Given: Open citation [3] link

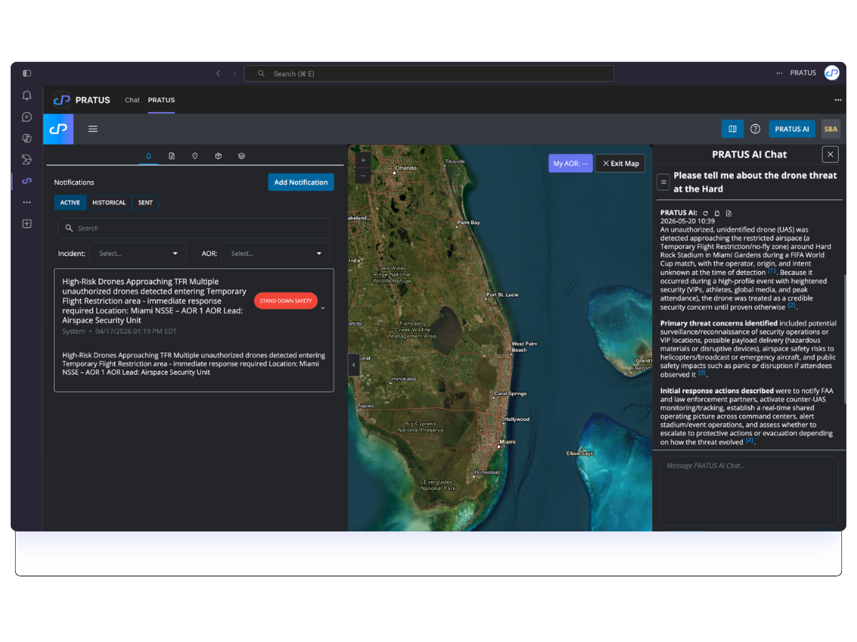Looking at the screenshot, I should point(702,373).
